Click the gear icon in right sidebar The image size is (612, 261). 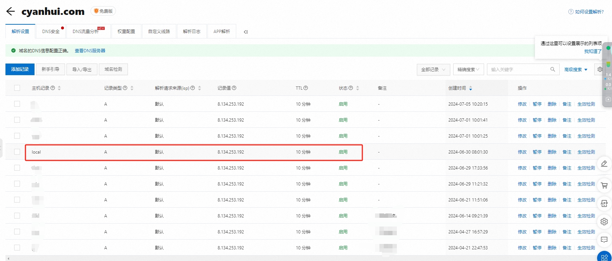[604, 221]
